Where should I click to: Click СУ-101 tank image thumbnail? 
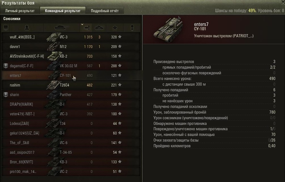coord(168,29)
